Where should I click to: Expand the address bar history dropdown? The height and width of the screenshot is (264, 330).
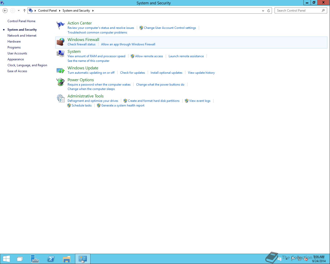(263, 11)
